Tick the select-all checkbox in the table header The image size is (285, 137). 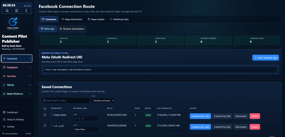(x=45, y=109)
